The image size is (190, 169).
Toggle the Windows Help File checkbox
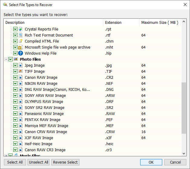[x=15, y=53]
